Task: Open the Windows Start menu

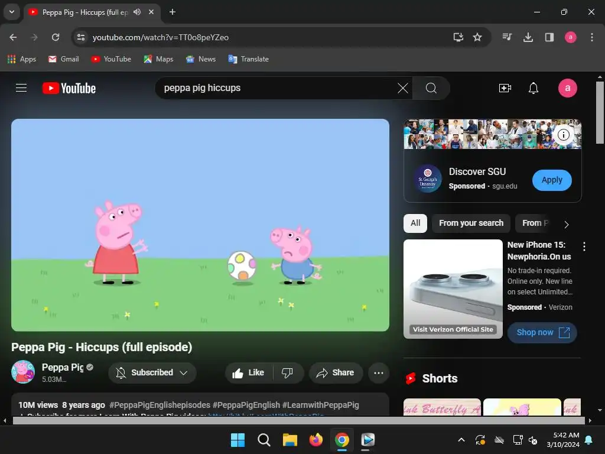Action: 238,440
